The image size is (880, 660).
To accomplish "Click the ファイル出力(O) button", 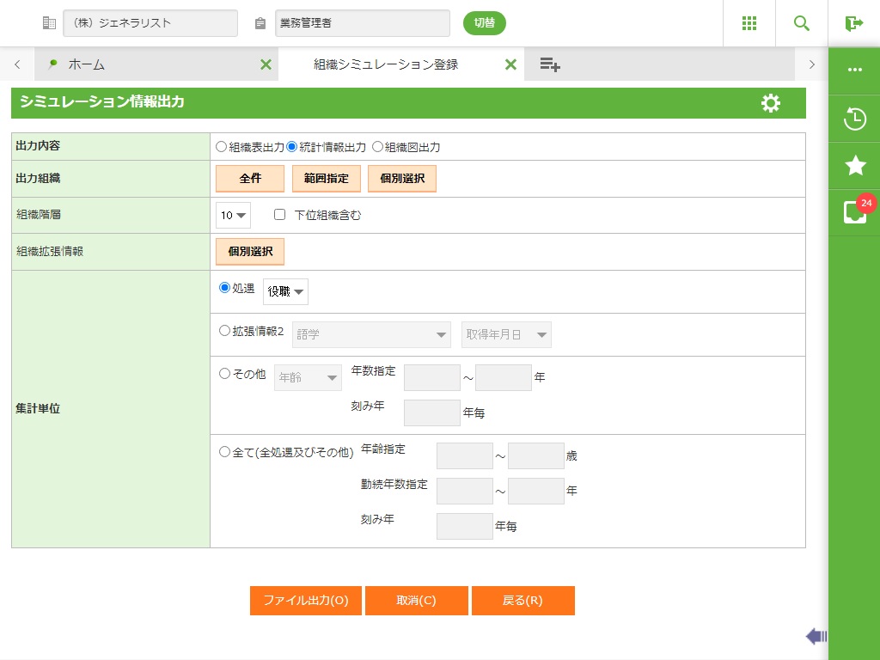I will click(x=305, y=601).
